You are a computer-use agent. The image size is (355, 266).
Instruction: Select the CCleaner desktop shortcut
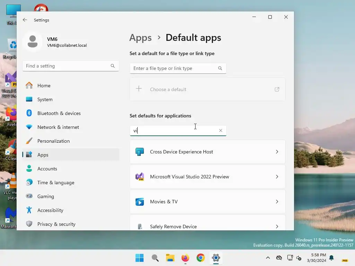click(x=11, y=150)
